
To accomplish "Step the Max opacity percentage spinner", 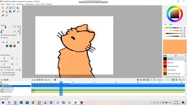I will coord(20,70).
